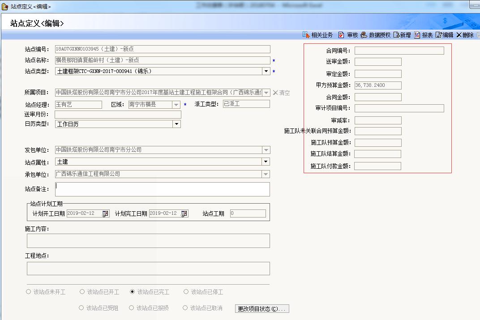This screenshot has width=480, height=320.
Task: Choose the 该站点已受阻 radio option
Action: point(81,308)
